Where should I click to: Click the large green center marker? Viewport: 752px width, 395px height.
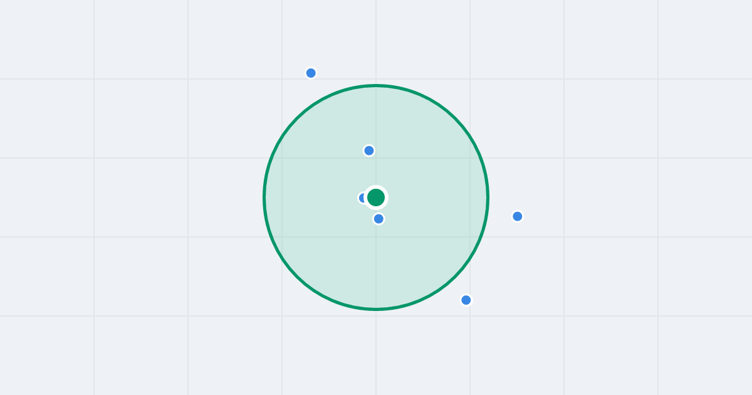click(x=376, y=197)
